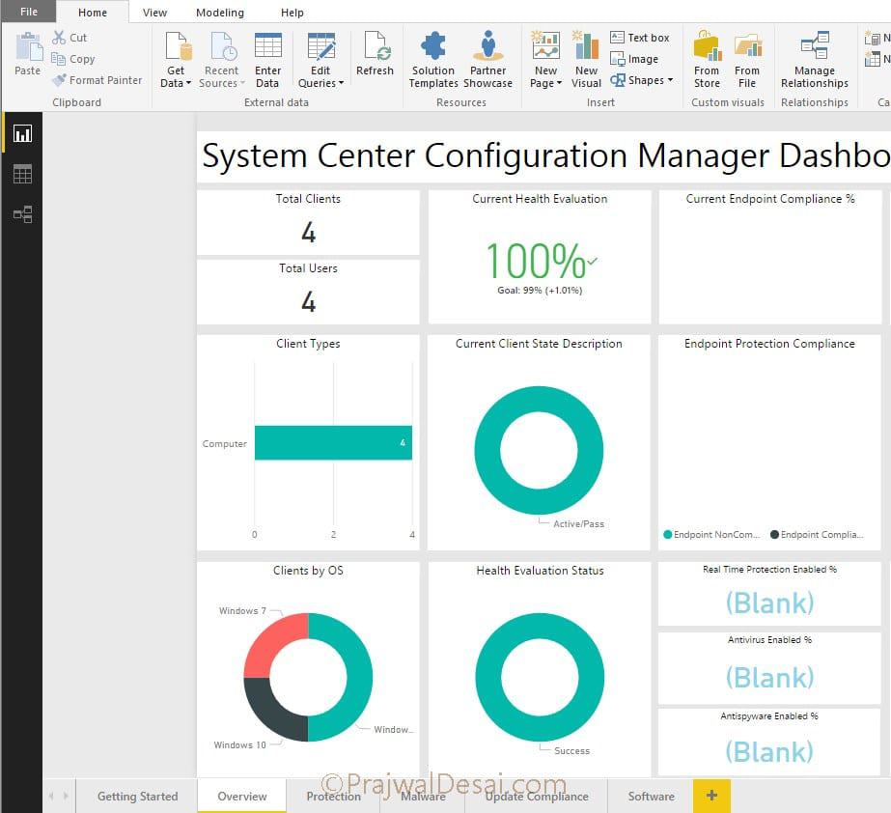This screenshot has width=891, height=813.
Task: Open the Help ribbon tab
Action: [x=292, y=13]
